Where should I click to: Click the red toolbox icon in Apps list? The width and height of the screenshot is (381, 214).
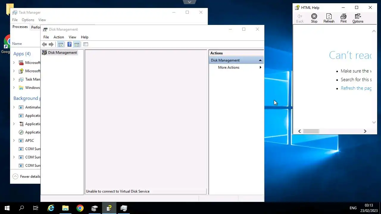(21, 63)
